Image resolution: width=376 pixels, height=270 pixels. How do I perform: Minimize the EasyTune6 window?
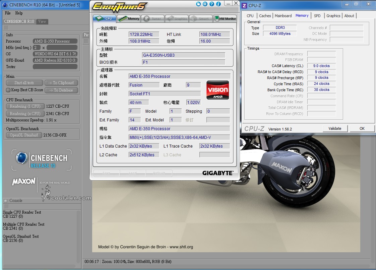[x=228, y=3]
